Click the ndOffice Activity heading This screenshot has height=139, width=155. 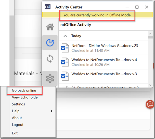(76, 25)
